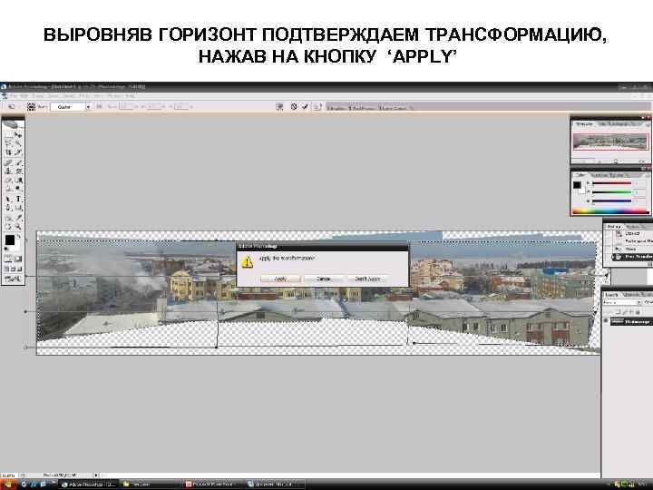This screenshot has width=653, height=490.
Task: Choose full screen mode button
Action: (x=19, y=269)
